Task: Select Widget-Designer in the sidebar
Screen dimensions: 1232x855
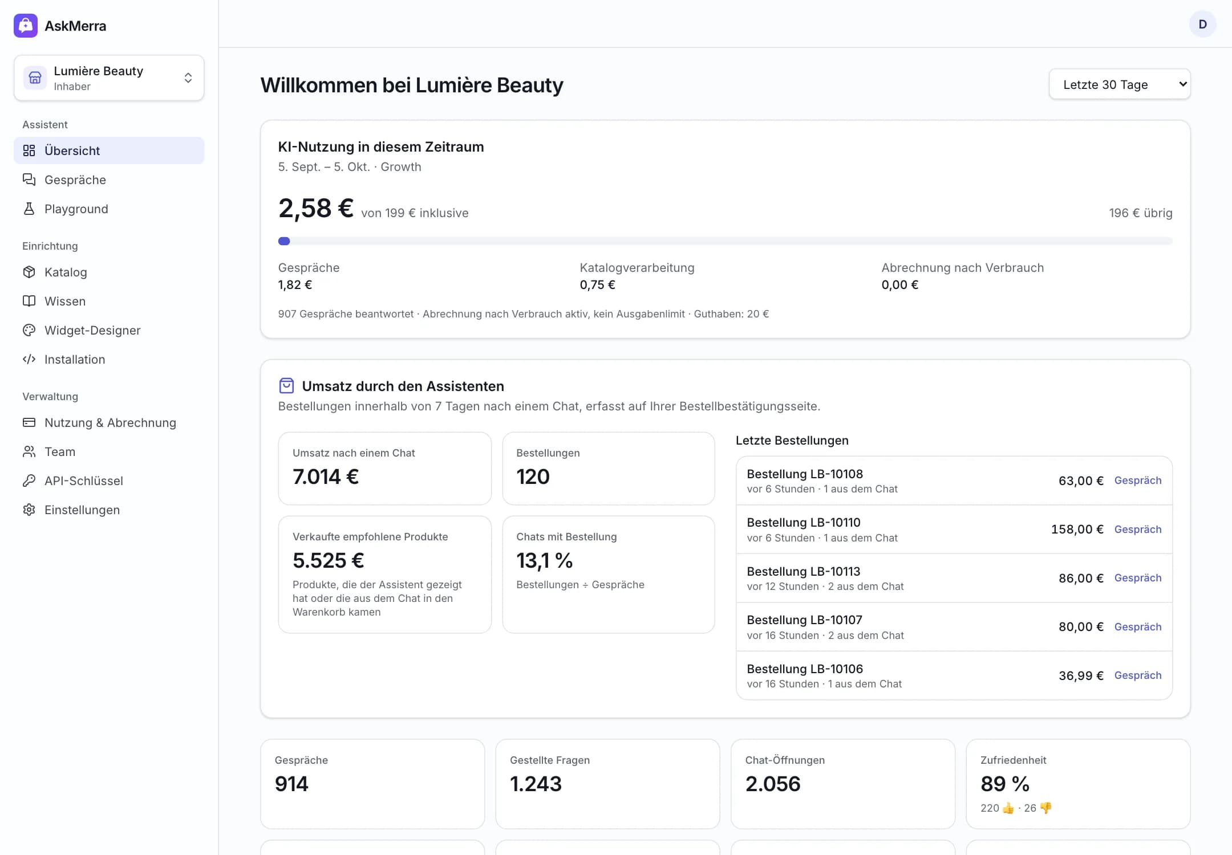Action: (x=109, y=330)
